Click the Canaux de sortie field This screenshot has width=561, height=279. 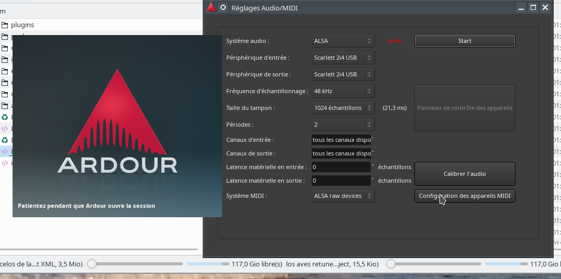(341, 153)
